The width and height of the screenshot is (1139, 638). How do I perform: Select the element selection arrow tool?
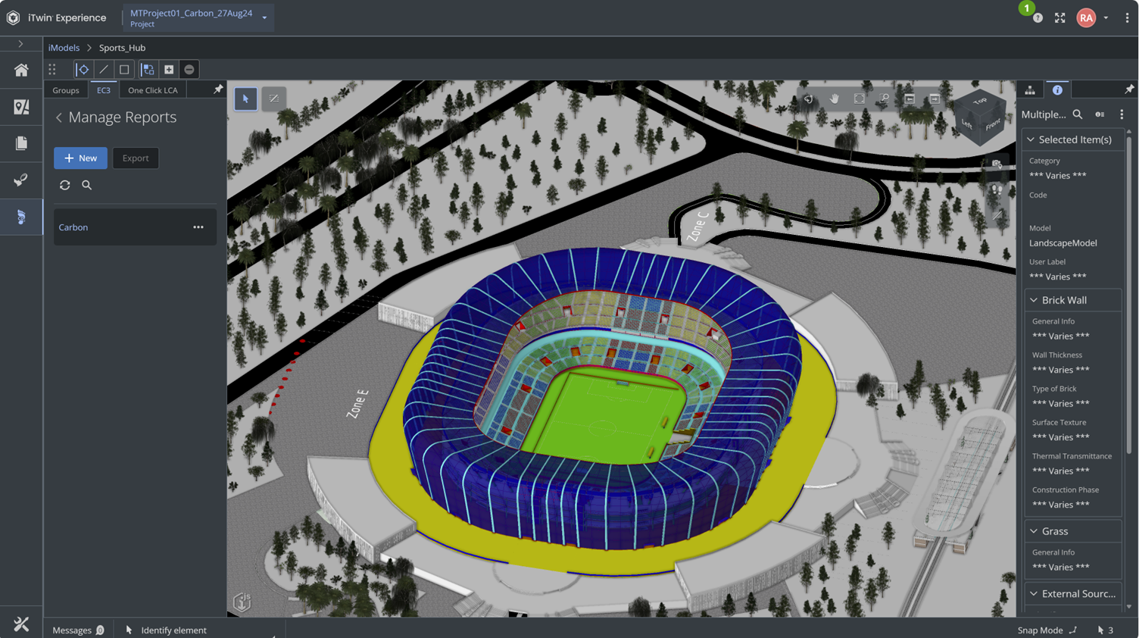245,99
